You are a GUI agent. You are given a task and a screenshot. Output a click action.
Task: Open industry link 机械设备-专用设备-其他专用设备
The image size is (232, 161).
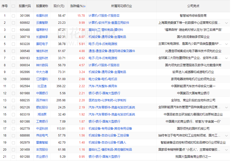click(x=110, y=129)
